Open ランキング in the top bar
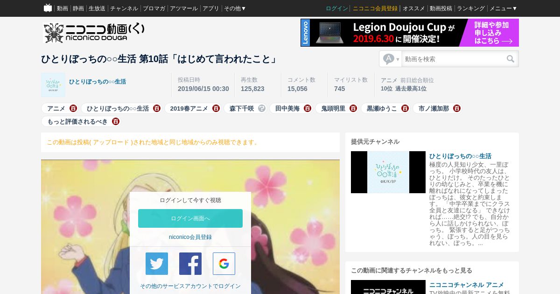This screenshot has height=294, width=560. click(x=471, y=8)
